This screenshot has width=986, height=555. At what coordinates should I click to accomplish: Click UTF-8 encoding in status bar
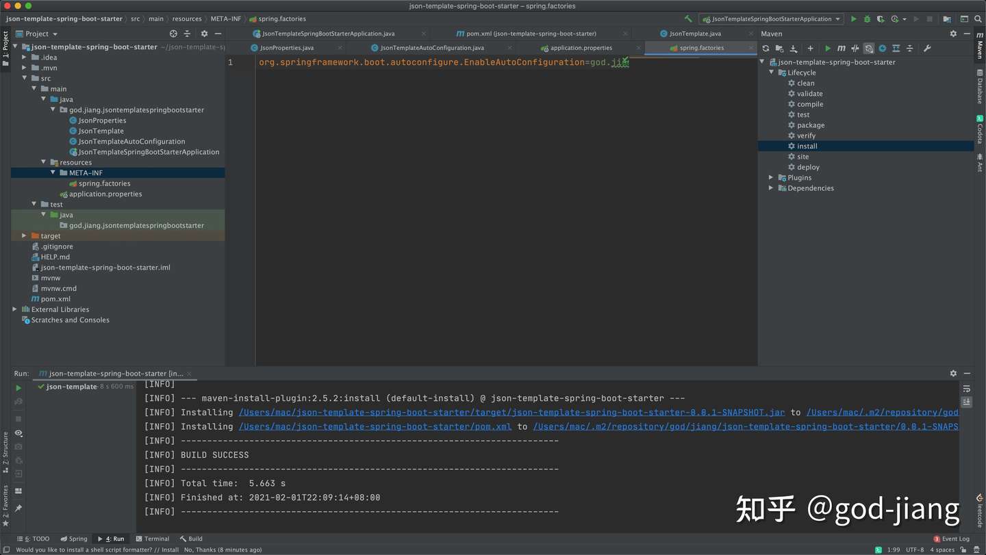(x=915, y=550)
